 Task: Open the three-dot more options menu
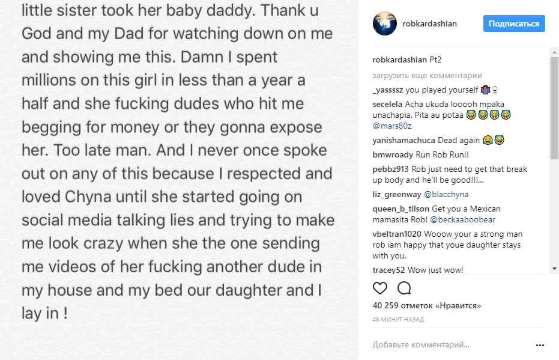point(540,345)
